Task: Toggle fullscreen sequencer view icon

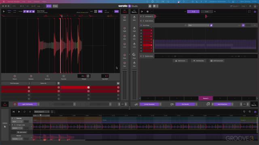Action: coord(249,12)
